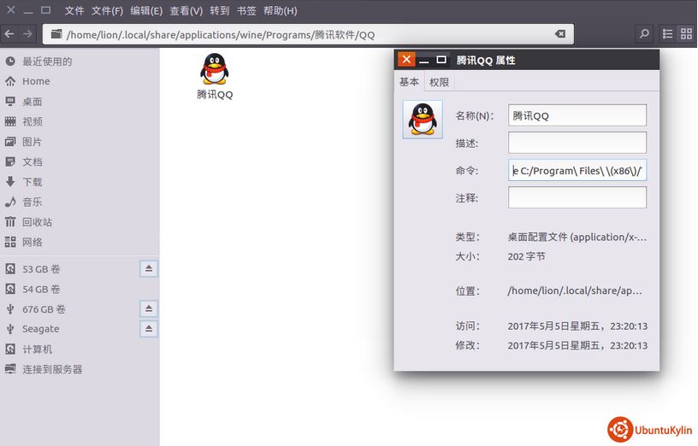The image size is (698, 446).
Task: Eject the Seagate drive
Action: [x=149, y=329]
